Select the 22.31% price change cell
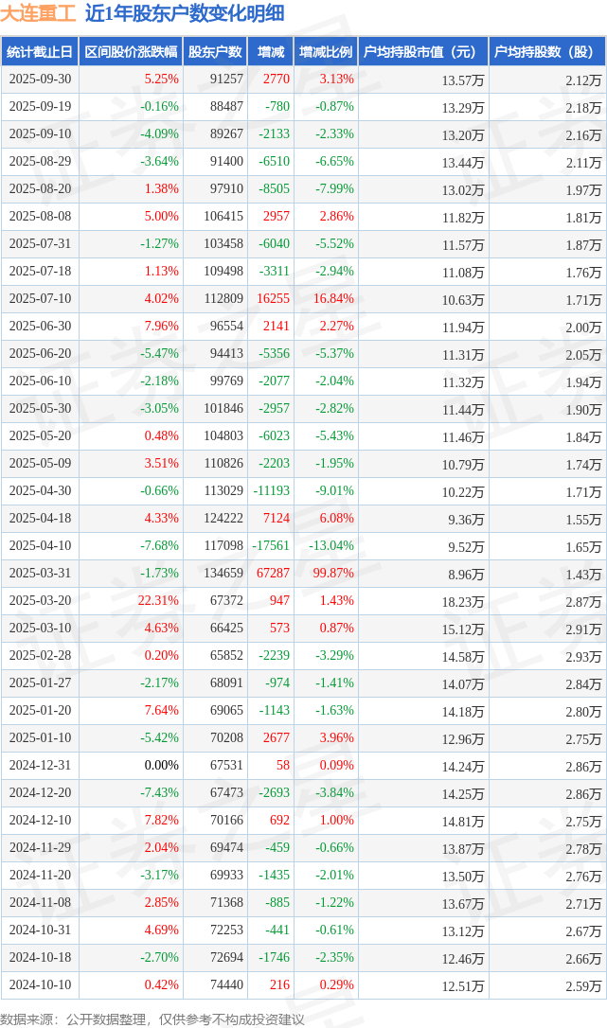 click(x=158, y=601)
